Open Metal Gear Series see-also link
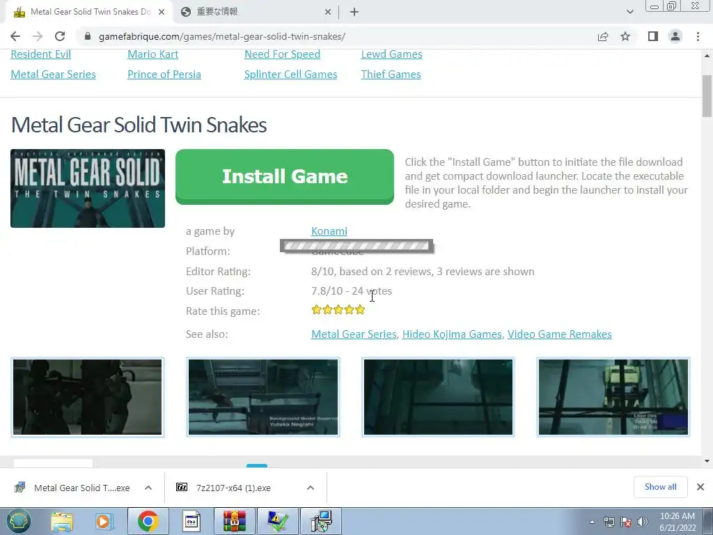 coord(354,334)
